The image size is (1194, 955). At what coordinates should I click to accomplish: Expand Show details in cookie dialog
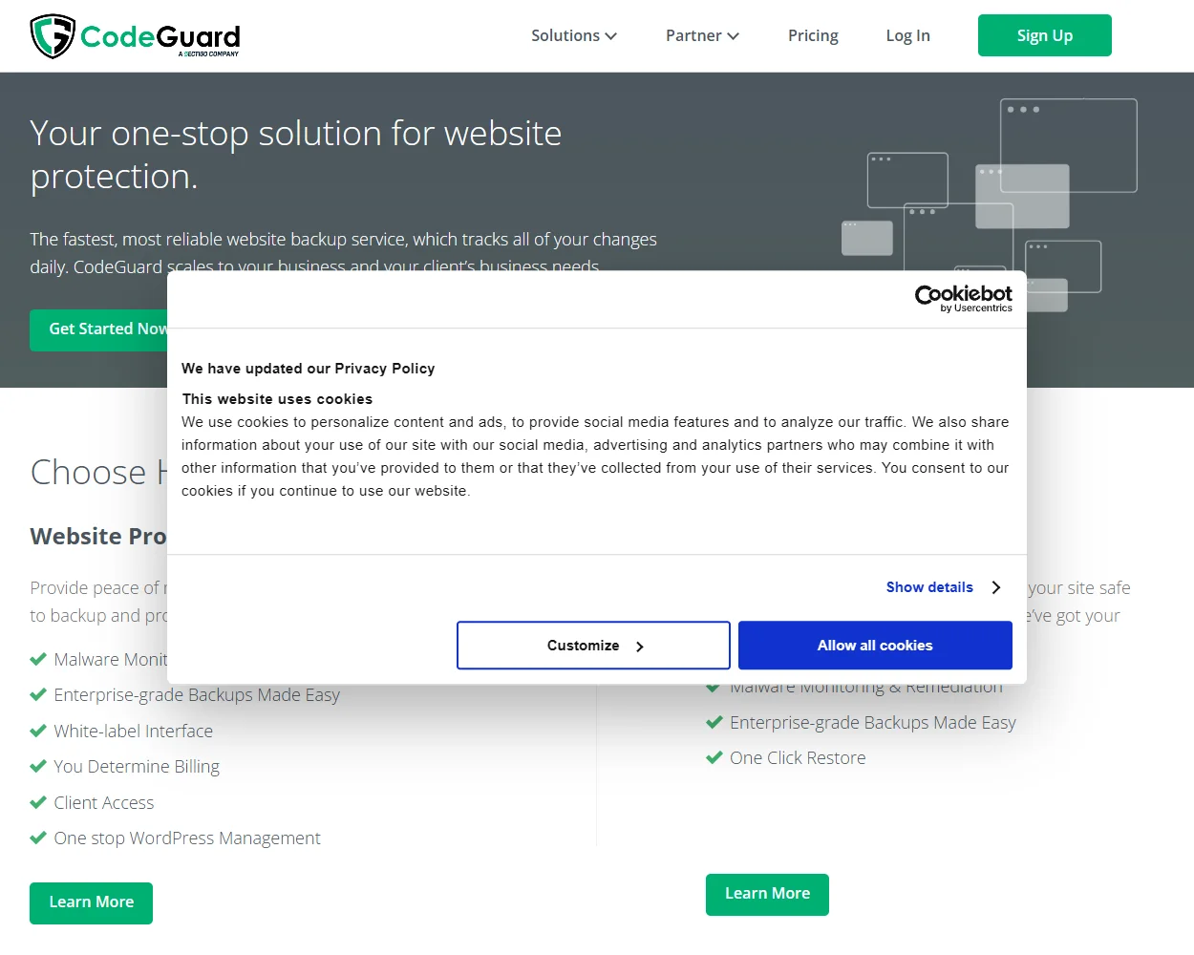pos(943,587)
